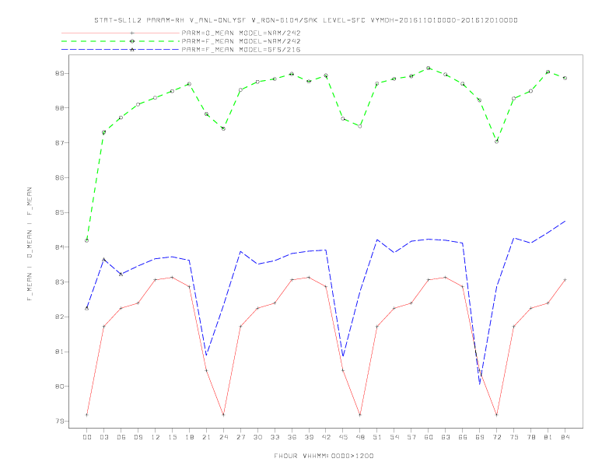616x476 pixels.
Task: Click y-axis tick label 80
Action: point(61,387)
